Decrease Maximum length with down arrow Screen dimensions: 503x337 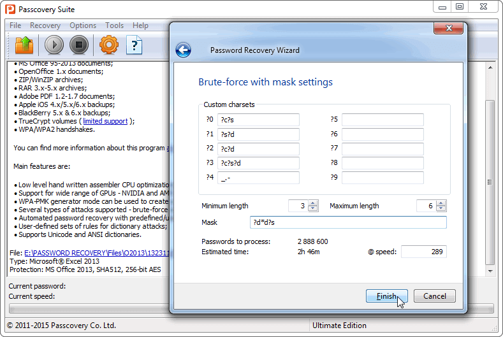click(x=441, y=209)
